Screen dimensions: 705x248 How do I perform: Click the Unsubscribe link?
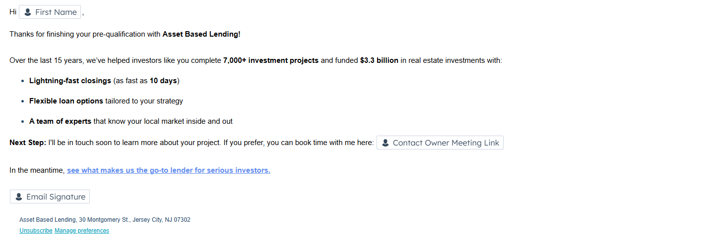pyautogui.click(x=36, y=231)
